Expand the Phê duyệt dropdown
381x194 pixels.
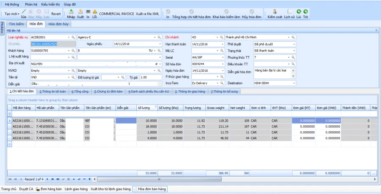pyautogui.click(x=294, y=44)
